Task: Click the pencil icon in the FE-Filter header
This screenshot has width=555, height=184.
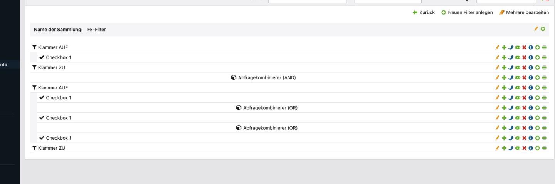Action: coord(536,29)
